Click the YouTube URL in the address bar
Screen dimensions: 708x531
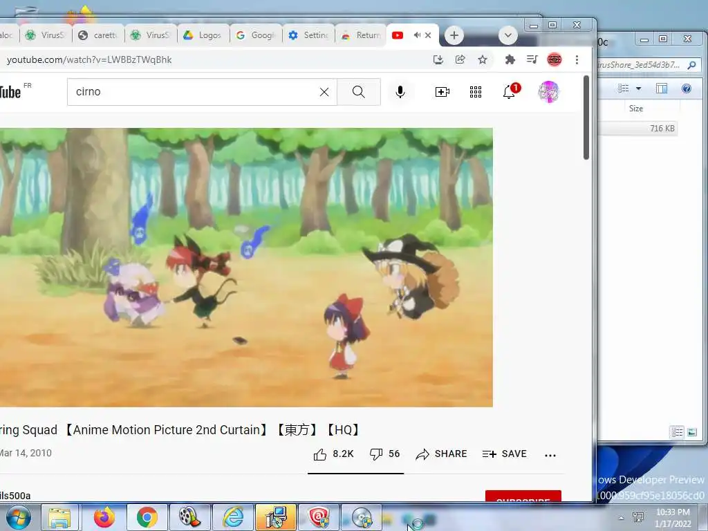pyautogui.click(x=89, y=59)
